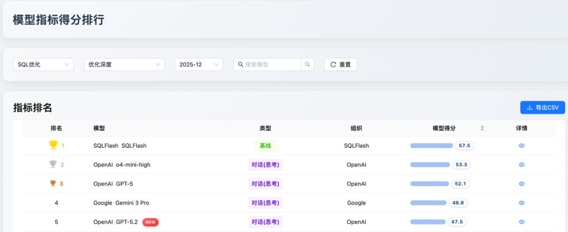Click the 排名 column header

tap(56, 128)
